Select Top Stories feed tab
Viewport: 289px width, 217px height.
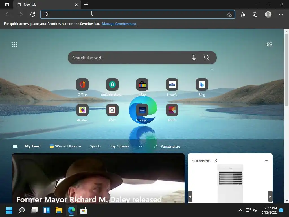pyautogui.click(x=119, y=146)
